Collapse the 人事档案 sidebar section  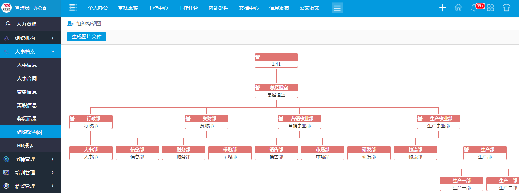(x=31, y=52)
